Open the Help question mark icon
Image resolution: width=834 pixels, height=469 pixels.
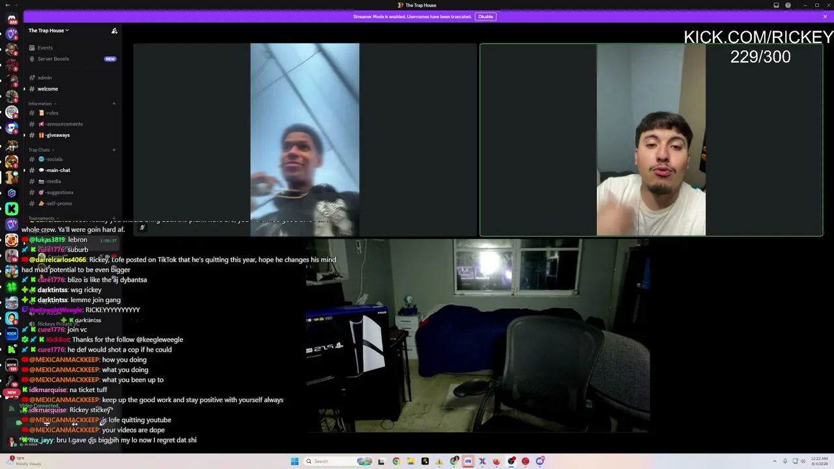point(788,5)
